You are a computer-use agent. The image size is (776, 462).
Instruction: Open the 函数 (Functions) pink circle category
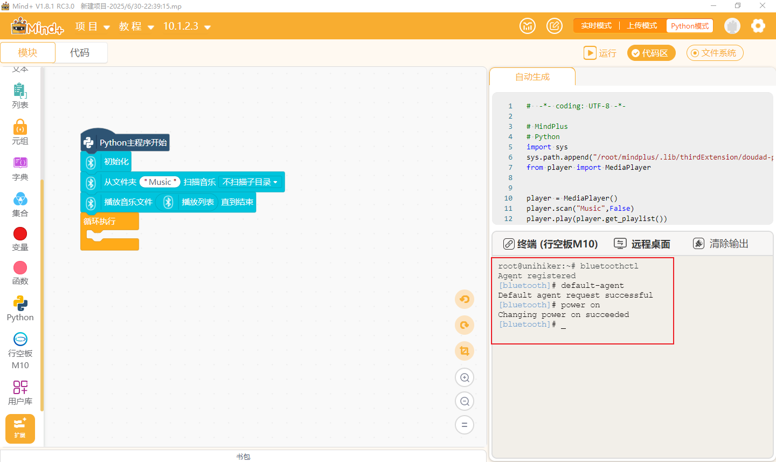(20, 273)
